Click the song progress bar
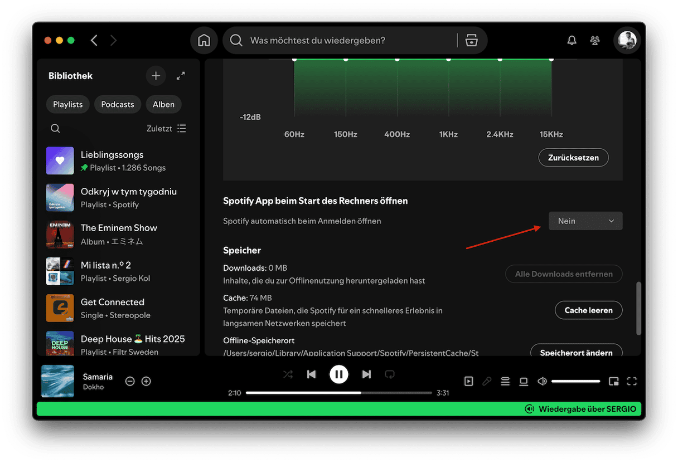Image resolution: width=678 pixels, height=463 pixels. coord(338,393)
